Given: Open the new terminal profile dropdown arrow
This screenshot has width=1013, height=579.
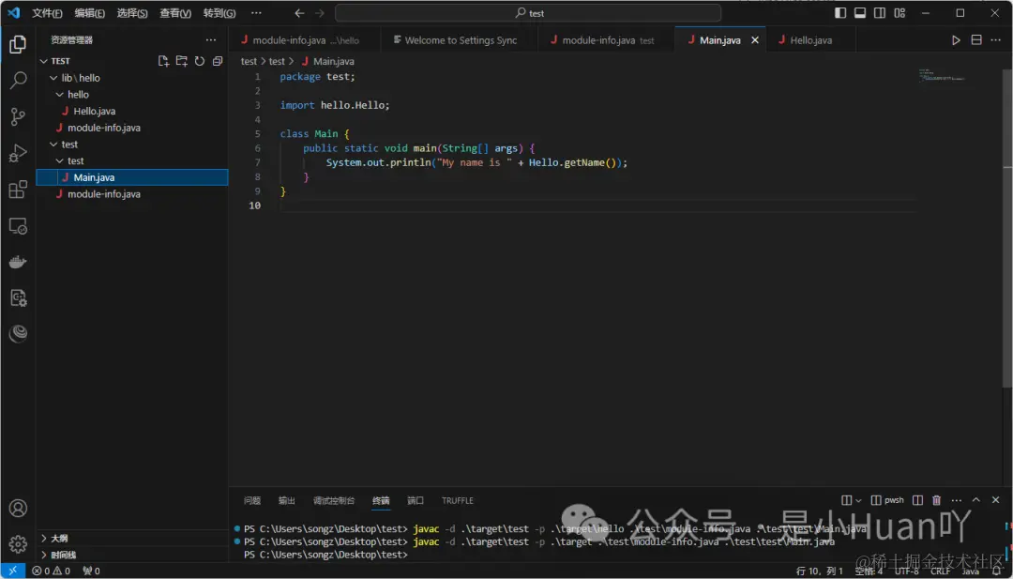Looking at the screenshot, I should pyautogui.click(x=858, y=500).
